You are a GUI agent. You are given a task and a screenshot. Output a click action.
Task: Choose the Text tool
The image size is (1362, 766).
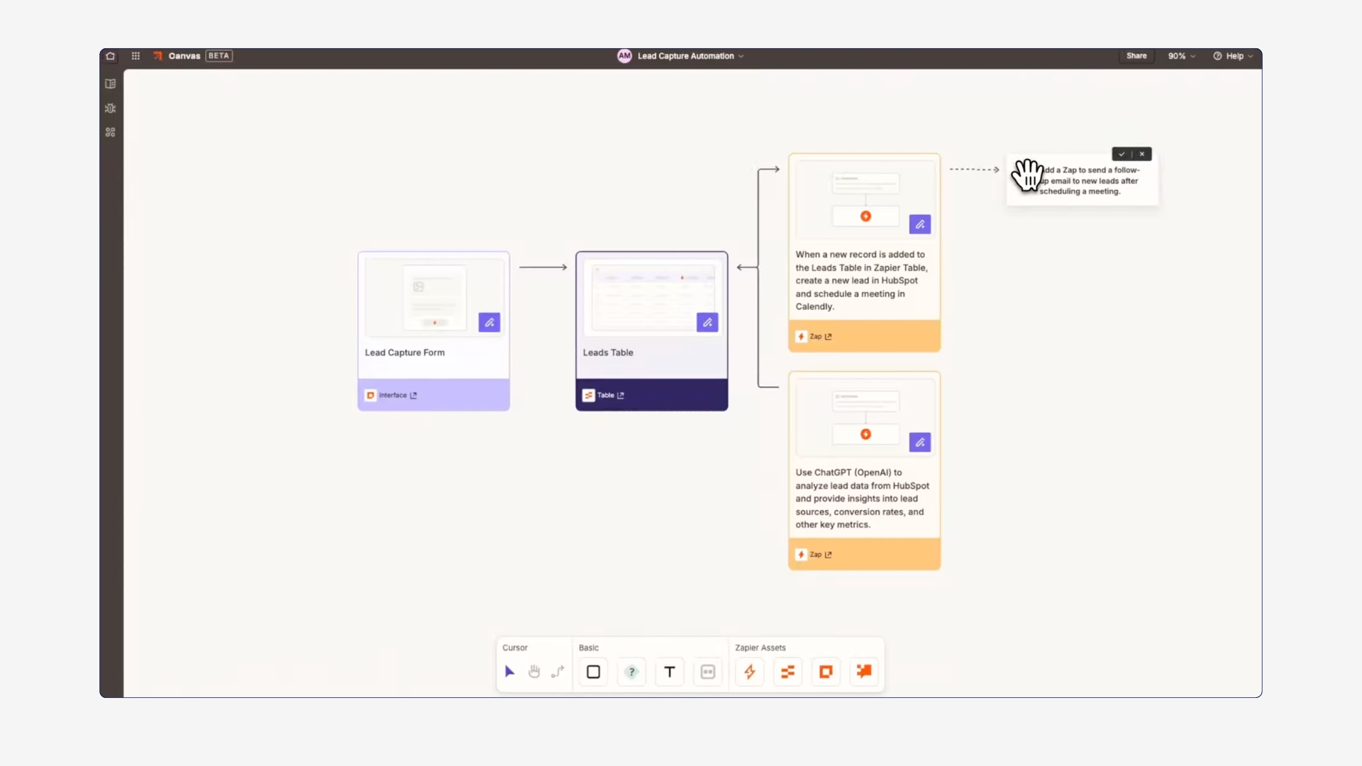click(670, 672)
